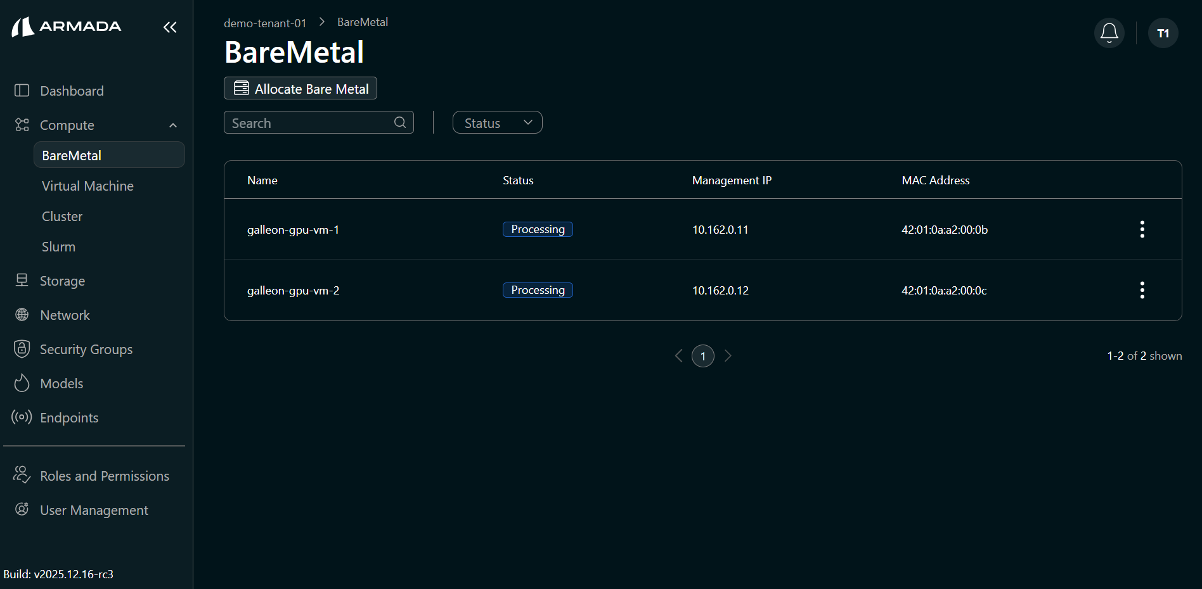Open Virtual Machine page
This screenshot has width=1202, height=589.
[x=87, y=186]
